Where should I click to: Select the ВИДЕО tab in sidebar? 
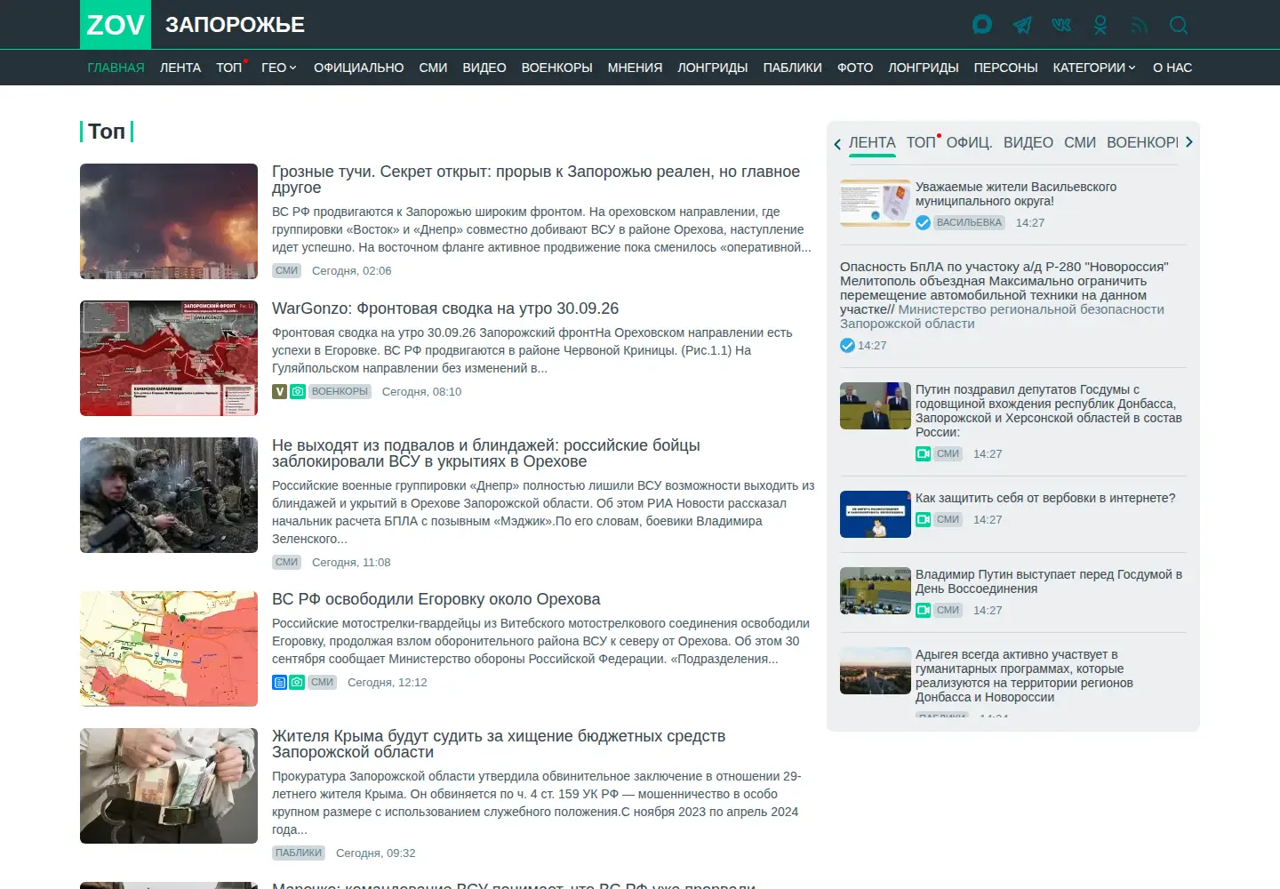(1028, 142)
